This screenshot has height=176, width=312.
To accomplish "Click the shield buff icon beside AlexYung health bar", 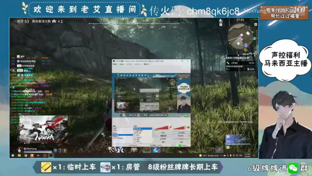I will pyautogui.click(x=55, y=151).
